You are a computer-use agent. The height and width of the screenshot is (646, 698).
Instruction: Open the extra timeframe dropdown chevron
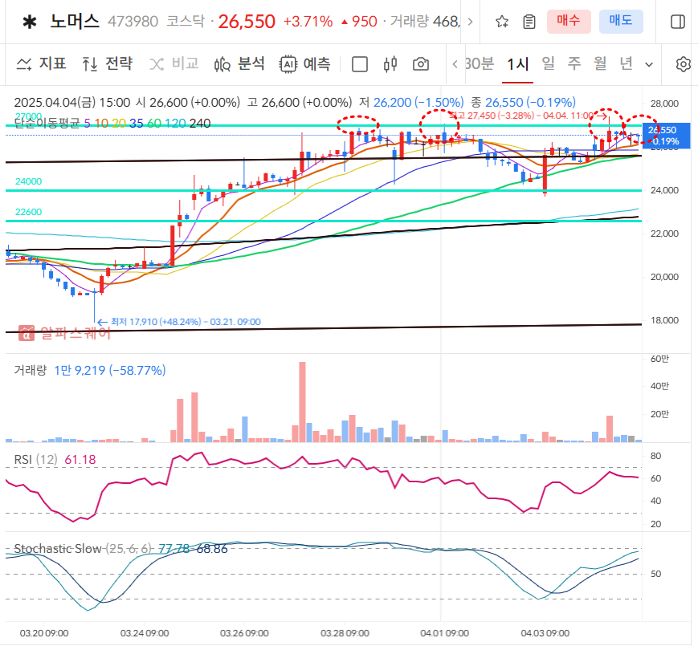[647, 63]
